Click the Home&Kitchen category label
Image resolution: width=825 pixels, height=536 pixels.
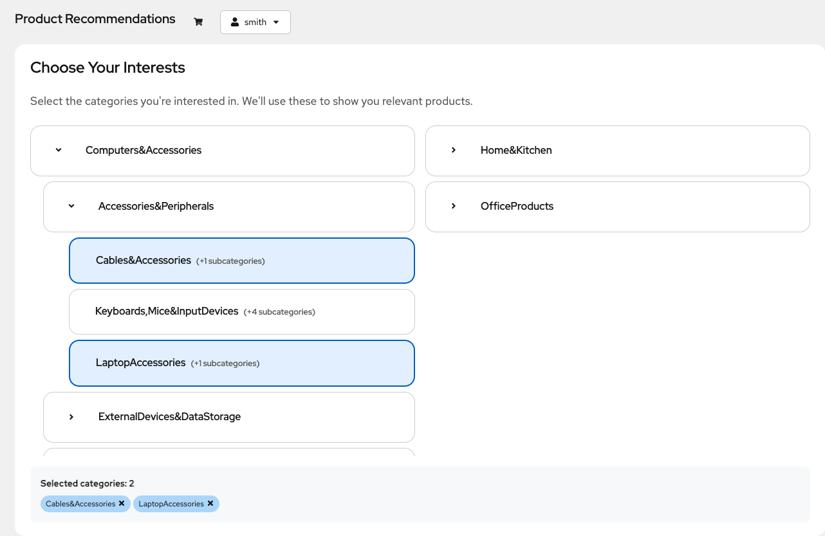pyautogui.click(x=516, y=150)
